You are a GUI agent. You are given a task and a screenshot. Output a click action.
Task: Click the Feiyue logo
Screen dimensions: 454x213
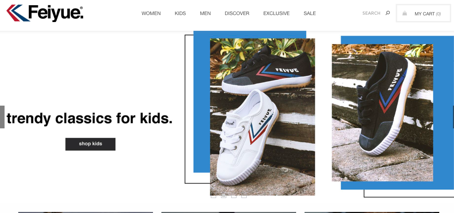point(45,13)
